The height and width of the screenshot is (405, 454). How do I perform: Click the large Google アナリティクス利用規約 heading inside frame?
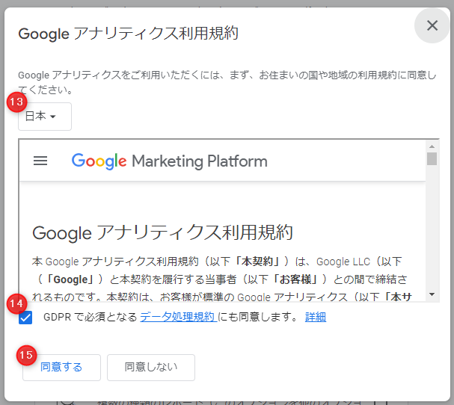point(163,232)
